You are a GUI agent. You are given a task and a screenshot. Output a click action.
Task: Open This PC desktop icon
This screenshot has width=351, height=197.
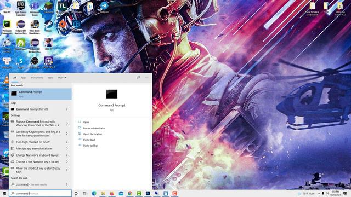point(7,7)
